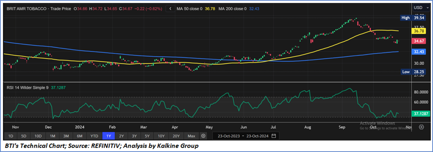433x152 pixels.
Task: Click the MA 200 close indicator label
Action: 232,9
